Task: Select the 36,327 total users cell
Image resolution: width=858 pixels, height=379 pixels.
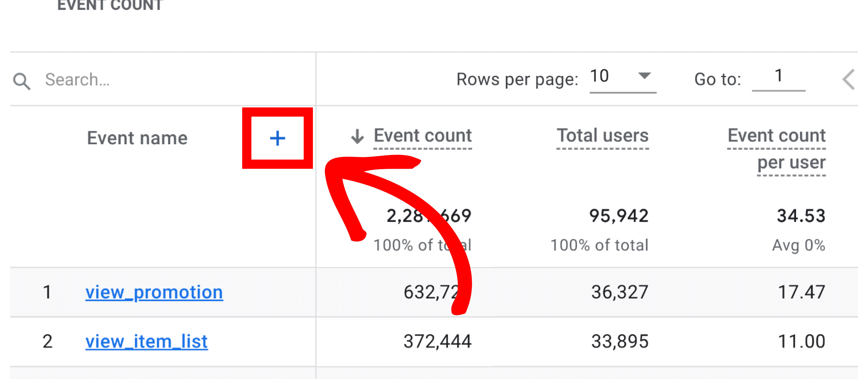Action: point(619,292)
